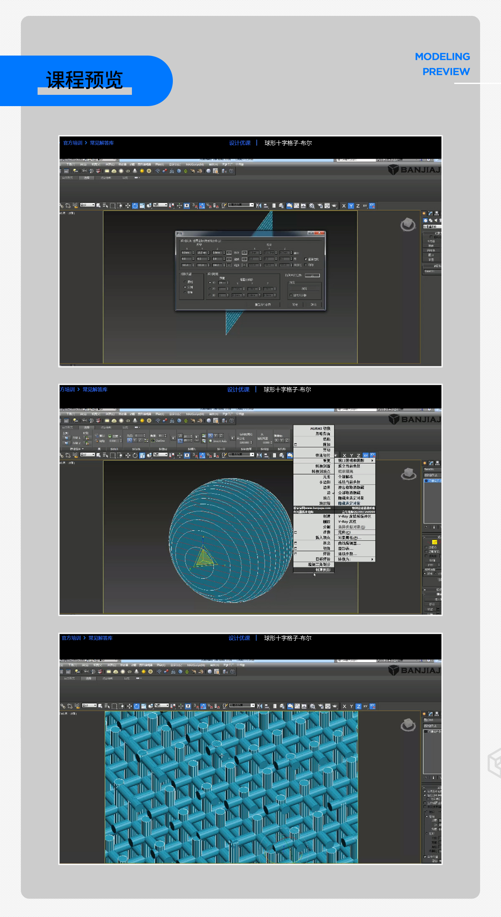
Task: Toggle Z axis constraint in bottom screenshot
Action: pos(358,706)
